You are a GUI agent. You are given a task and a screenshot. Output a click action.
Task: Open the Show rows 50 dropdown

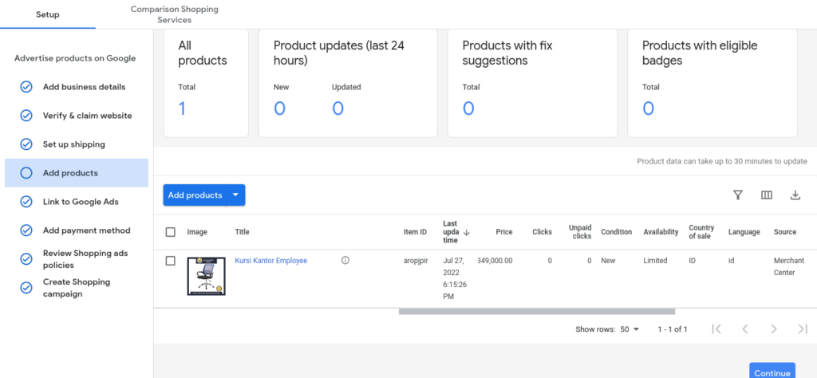(630, 329)
